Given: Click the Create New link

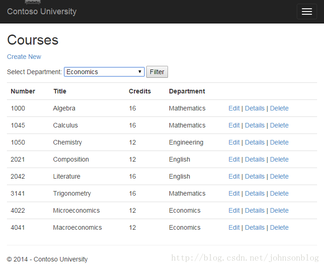Looking at the screenshot, I should pyautogui.click(x=24, y=57).
